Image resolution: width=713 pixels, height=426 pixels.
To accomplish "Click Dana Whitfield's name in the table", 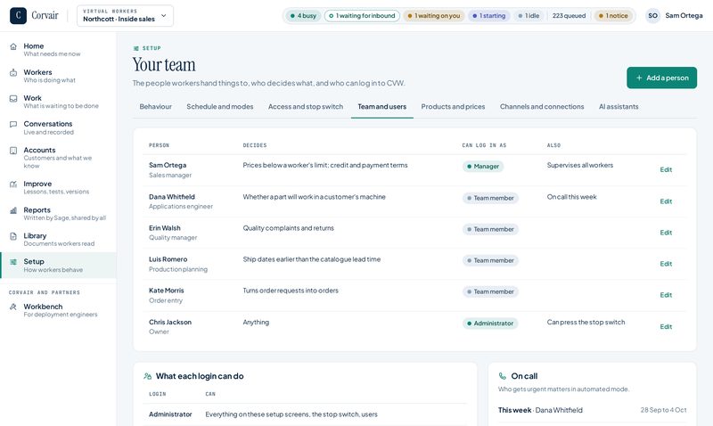I will pyautogui.click(x=172, y=197).
